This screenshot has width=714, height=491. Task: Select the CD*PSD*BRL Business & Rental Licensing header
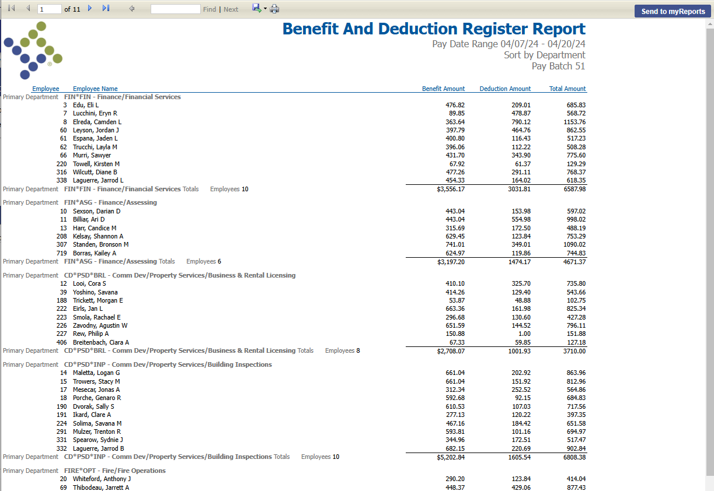[x=180, y=275]
